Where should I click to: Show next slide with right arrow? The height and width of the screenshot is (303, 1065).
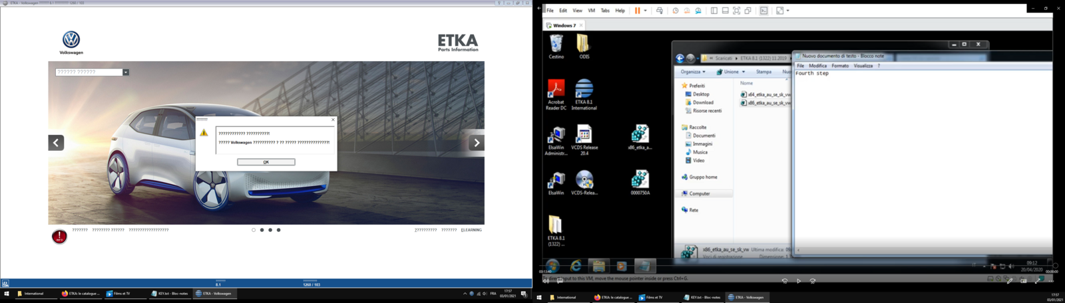[x=477, y=142]
